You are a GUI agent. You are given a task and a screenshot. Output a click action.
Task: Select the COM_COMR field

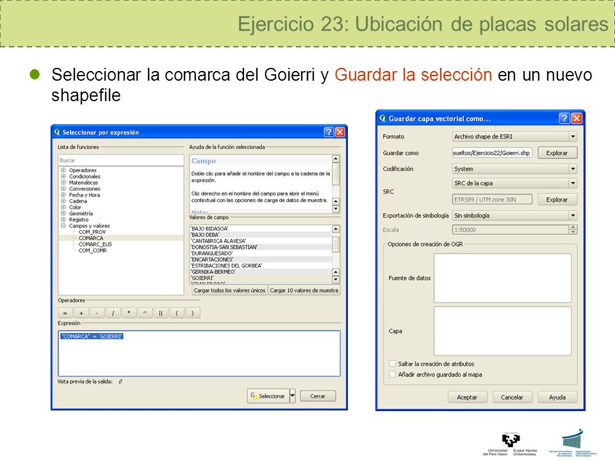(92, 250)
